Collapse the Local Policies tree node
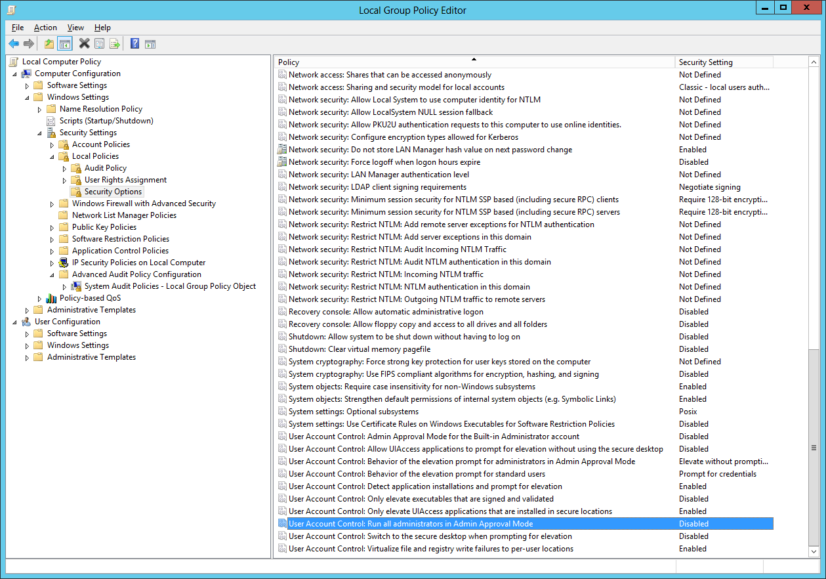 52,156
